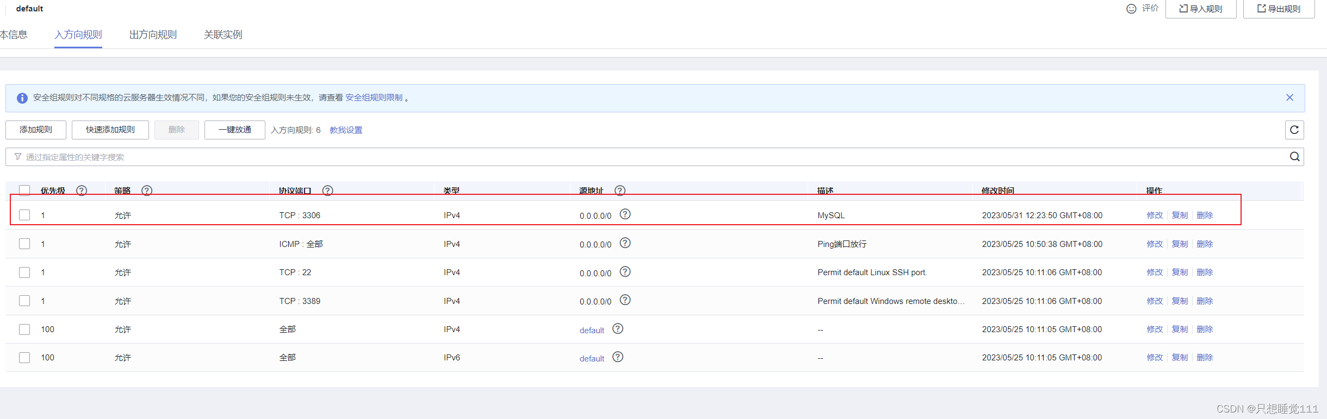Click source help icon in TCP : 3306 row
The image size is (1327, 419).
click(625, 214)
